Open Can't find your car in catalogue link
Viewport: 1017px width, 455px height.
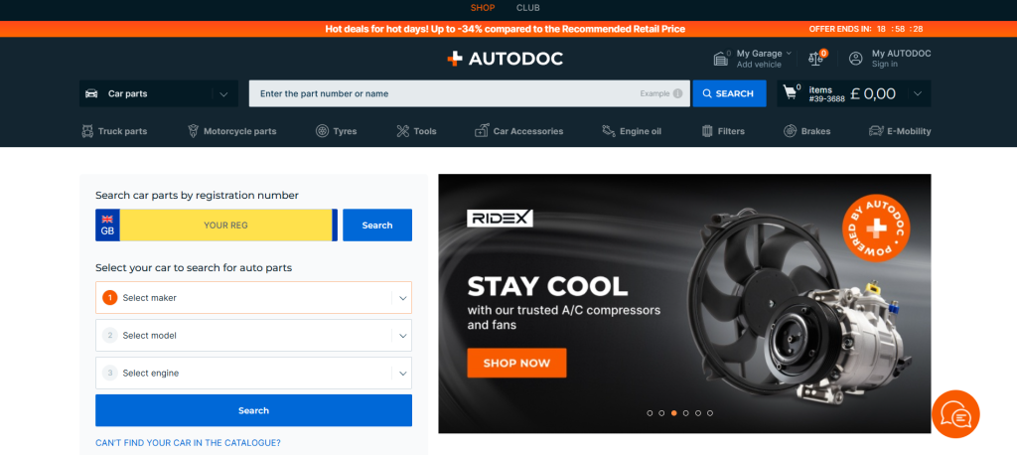pyautogui.click(x=188, y=443)
